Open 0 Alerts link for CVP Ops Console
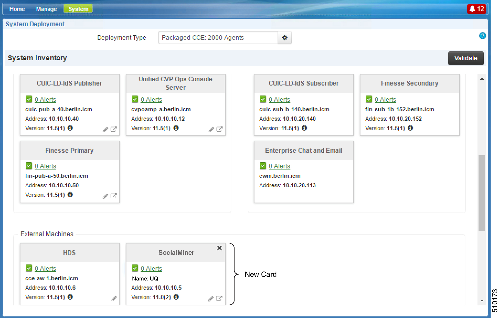499x318 pixels. (151, 100)
